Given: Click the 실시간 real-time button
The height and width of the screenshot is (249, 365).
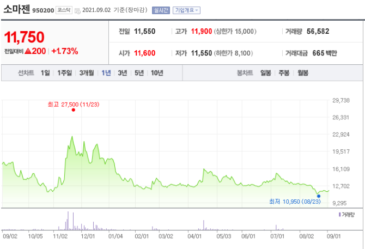Looking at the screenshot, I should pyautogui.click(x=161, y=10).
